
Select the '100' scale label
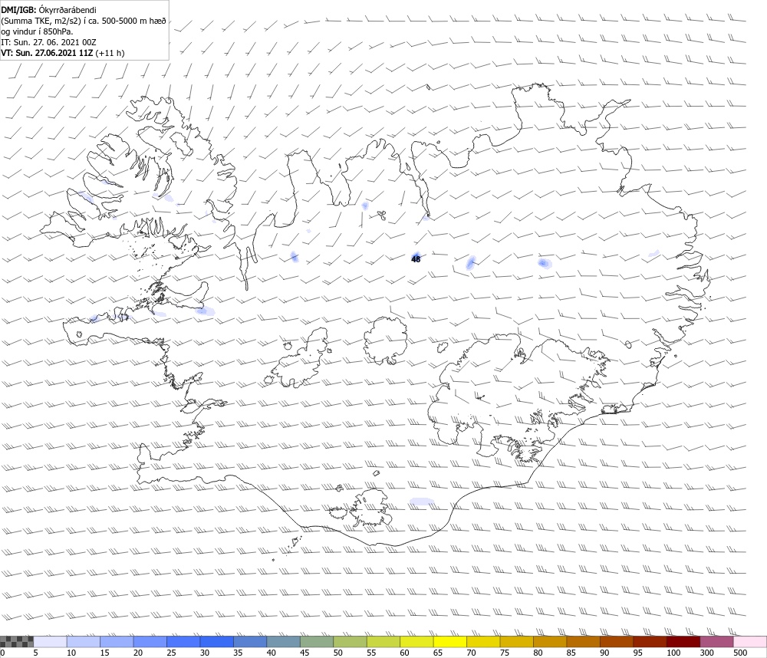click(673, 653)
